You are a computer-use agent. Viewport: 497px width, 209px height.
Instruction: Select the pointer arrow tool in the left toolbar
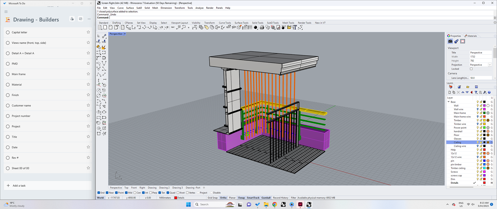click(99, 36)
